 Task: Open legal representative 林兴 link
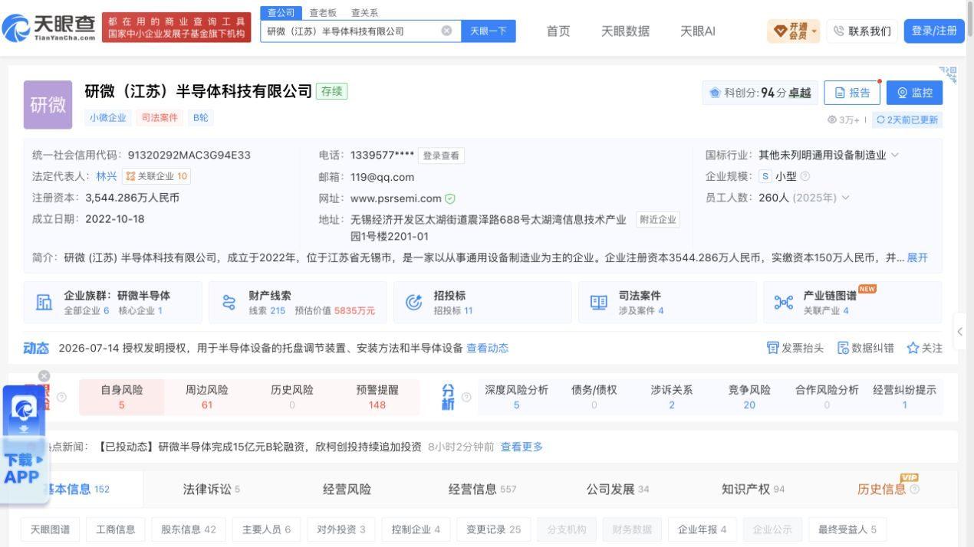[x=107, y=176]
